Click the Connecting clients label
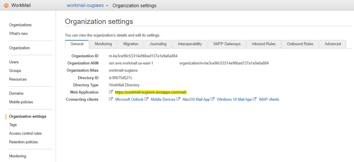 coord(82,100)
